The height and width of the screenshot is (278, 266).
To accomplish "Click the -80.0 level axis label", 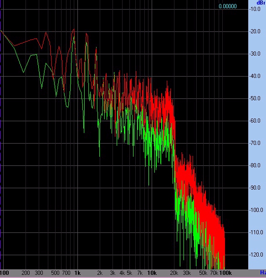I will (255, 165).
